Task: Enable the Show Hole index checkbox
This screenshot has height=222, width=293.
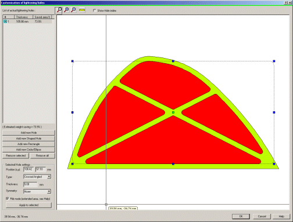Action: point(94,10)
